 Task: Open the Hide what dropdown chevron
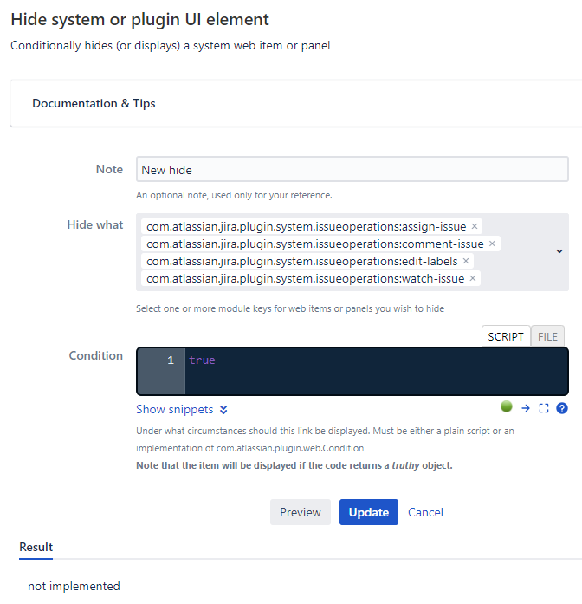click(x=559, y=251)
